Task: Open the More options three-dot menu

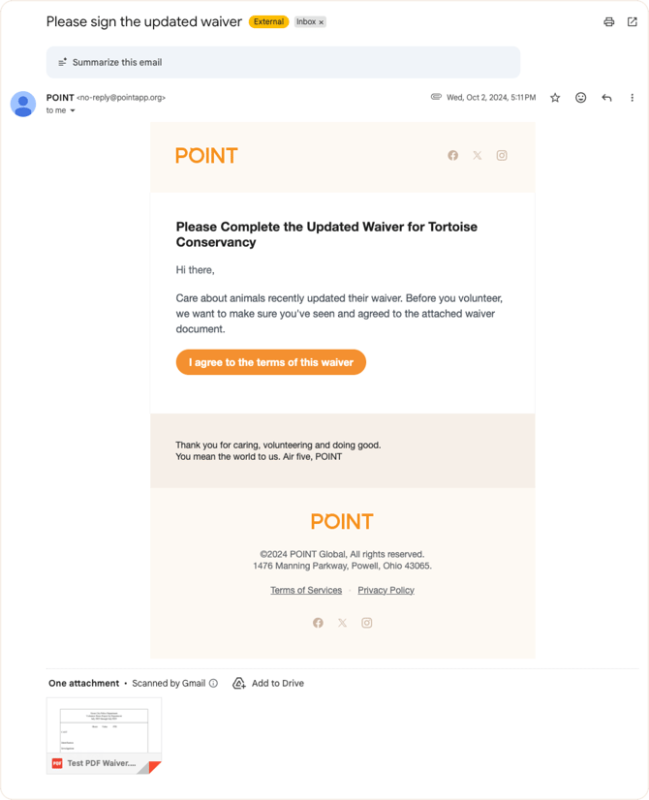Action: click(632, 98)
